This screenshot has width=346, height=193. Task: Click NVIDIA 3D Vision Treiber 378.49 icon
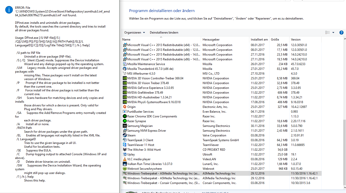pyautogui.click(x=125, y=83)
